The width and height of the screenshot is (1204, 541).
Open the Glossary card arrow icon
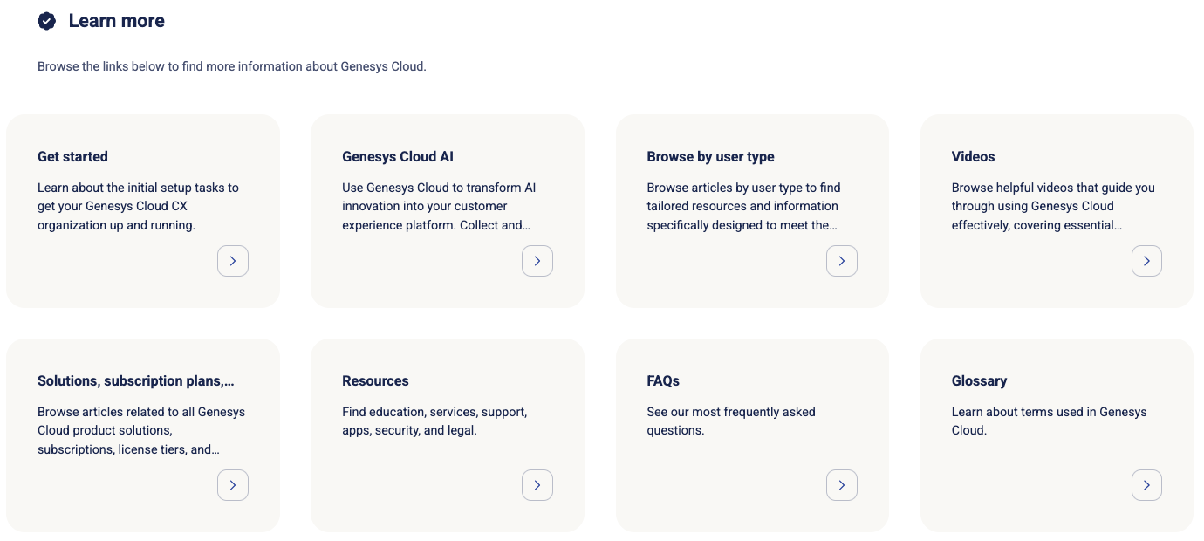(x=1146, y=485)
